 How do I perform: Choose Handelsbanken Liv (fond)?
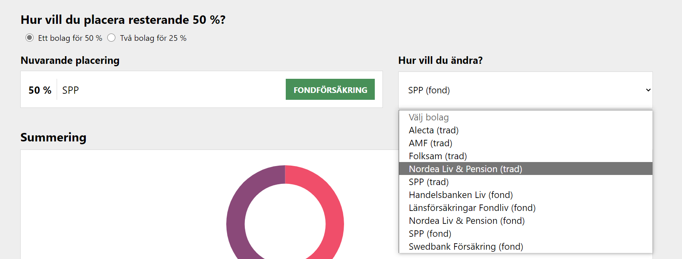(x=461, y=195)
